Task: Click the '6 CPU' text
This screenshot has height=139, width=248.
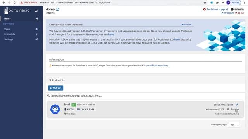Action: pos(71,109)
